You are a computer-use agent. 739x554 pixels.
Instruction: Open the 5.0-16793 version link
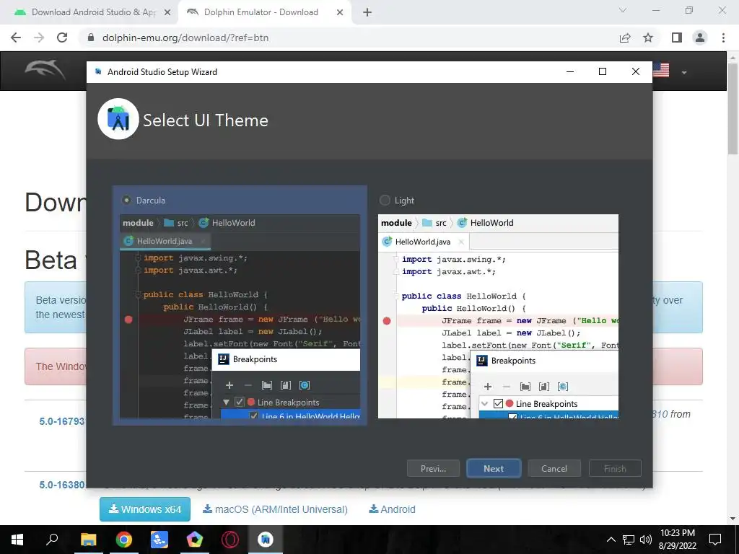(x=62, y=421)
